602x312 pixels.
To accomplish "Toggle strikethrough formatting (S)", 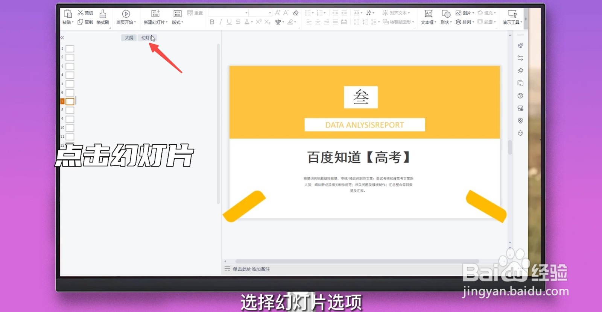I will (x=238, y=22).
